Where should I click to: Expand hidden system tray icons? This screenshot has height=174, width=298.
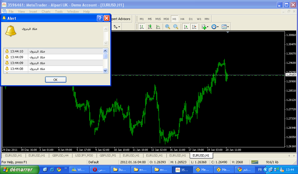coord(266,170)
